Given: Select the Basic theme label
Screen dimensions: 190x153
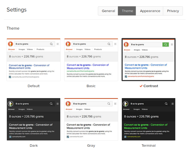Looking at the screenshot, I should [91, 86].
